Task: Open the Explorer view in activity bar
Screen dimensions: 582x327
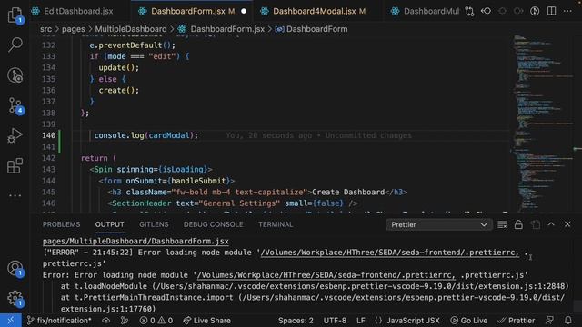Action: [15, 15]
